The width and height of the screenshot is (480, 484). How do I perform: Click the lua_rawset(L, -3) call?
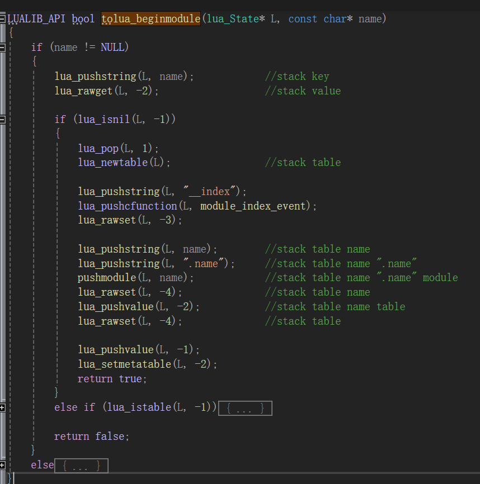130,220
